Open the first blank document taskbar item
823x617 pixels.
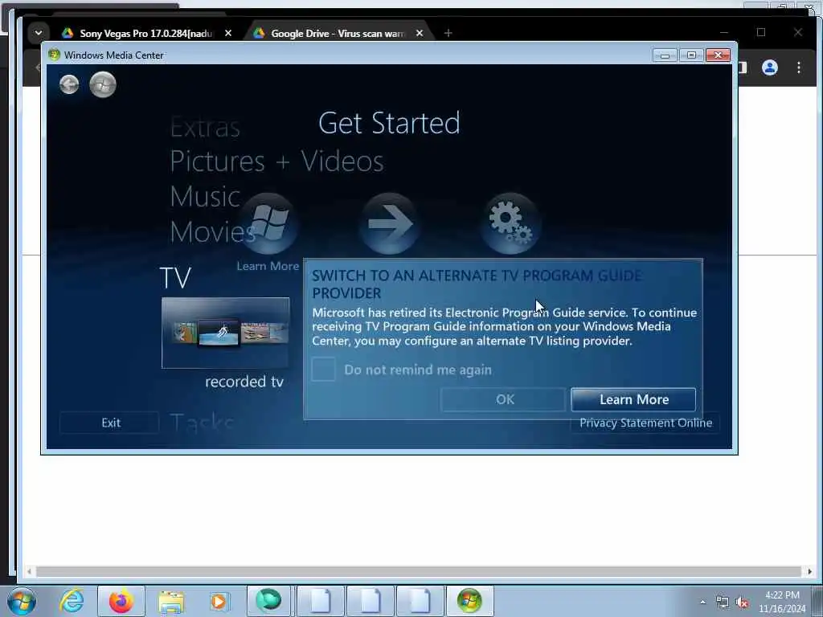pyautogui.click(x=320, y=601)
